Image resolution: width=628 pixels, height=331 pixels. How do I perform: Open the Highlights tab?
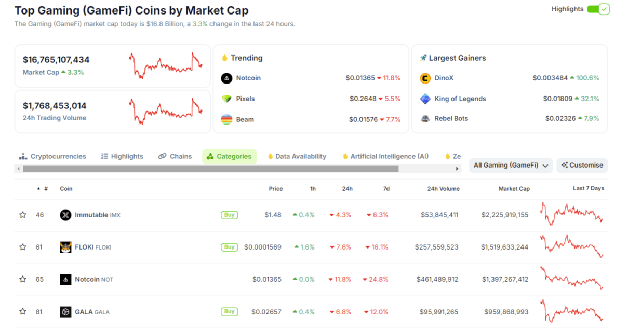(x=122, y=156)
